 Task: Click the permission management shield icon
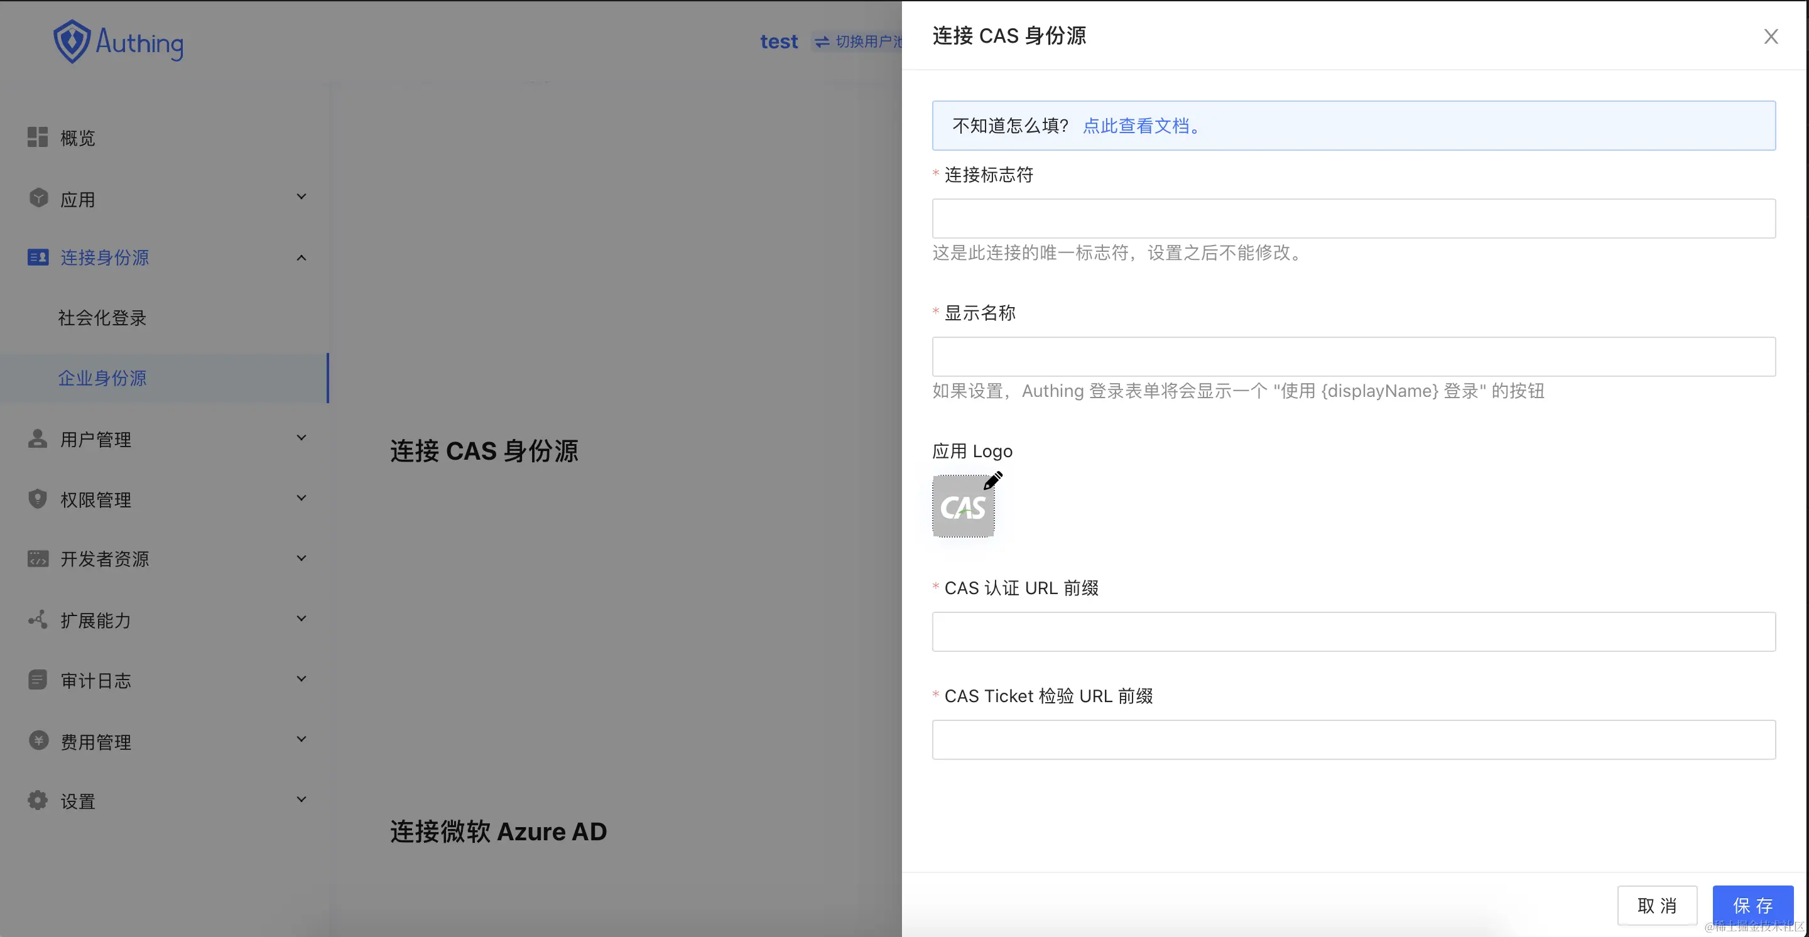coord(37,499)
